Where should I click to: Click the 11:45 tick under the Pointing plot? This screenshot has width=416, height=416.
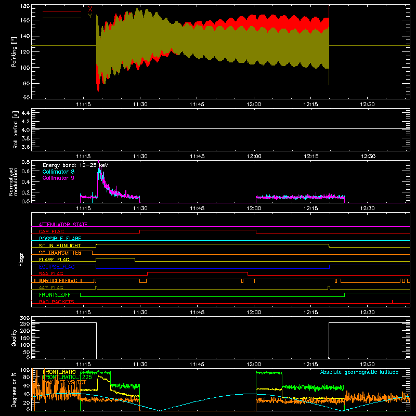197,105
